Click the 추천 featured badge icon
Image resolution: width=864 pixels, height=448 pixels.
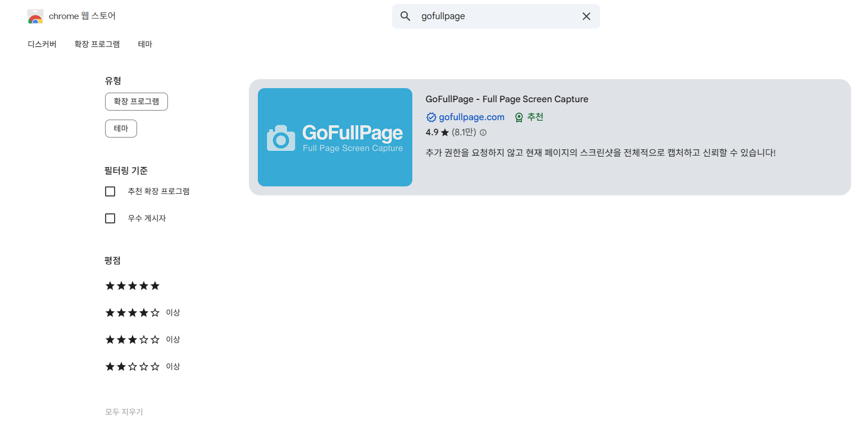(519, 117)
